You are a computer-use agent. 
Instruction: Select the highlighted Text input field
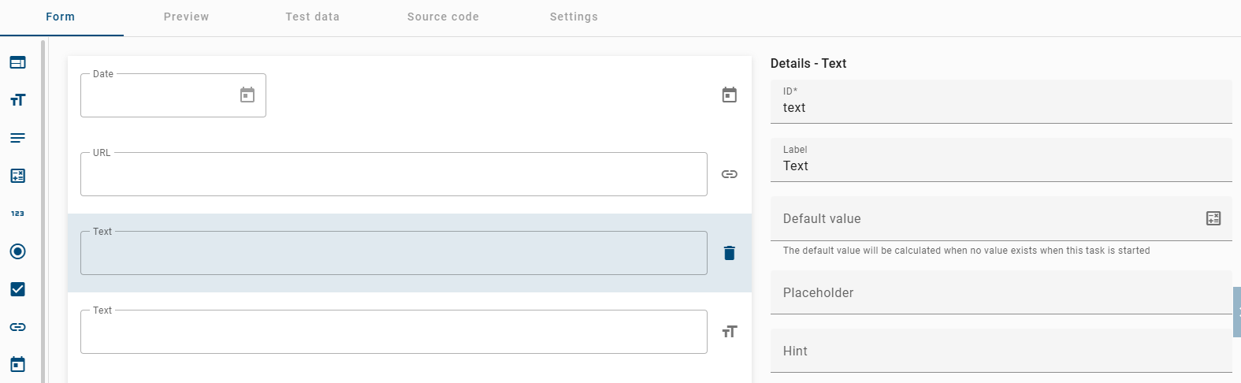394,253
